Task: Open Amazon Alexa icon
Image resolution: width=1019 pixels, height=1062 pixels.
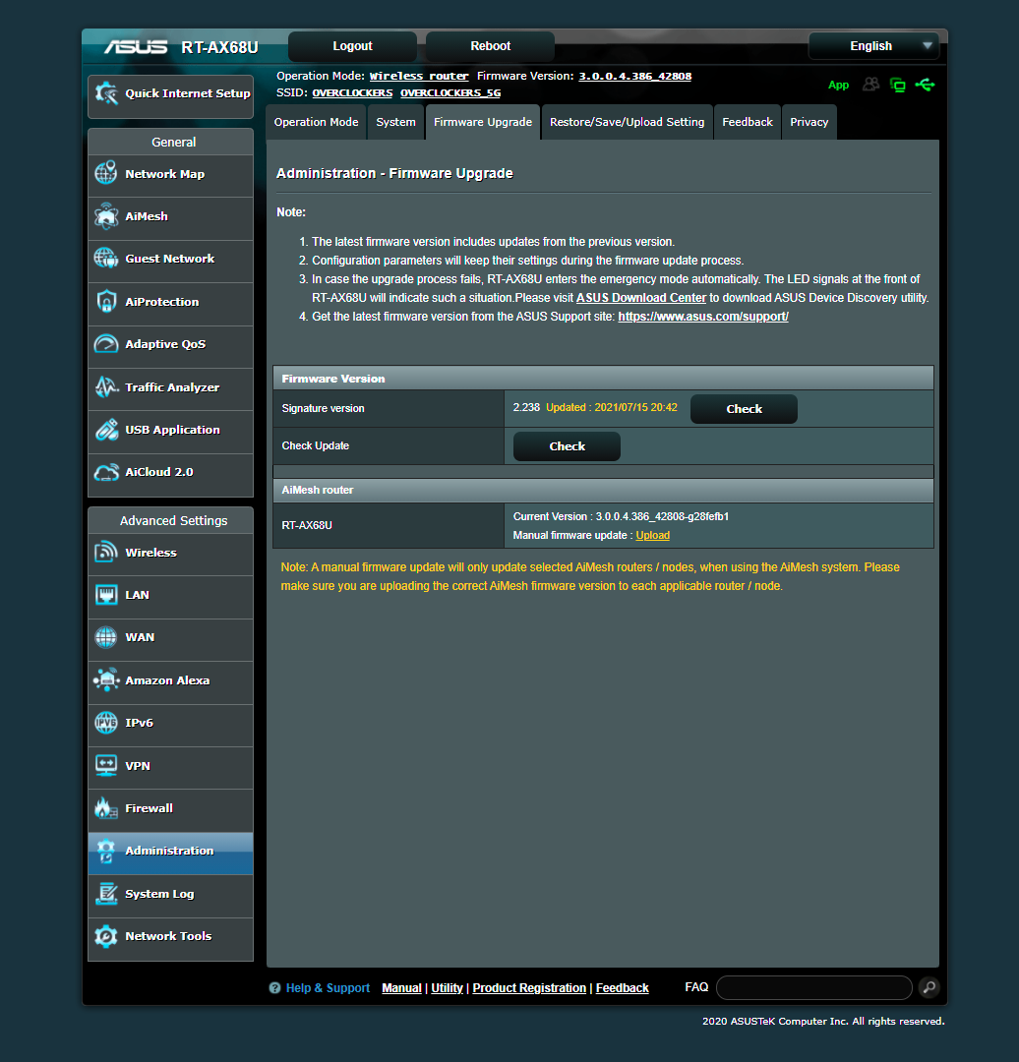Action: pos(105,680)
